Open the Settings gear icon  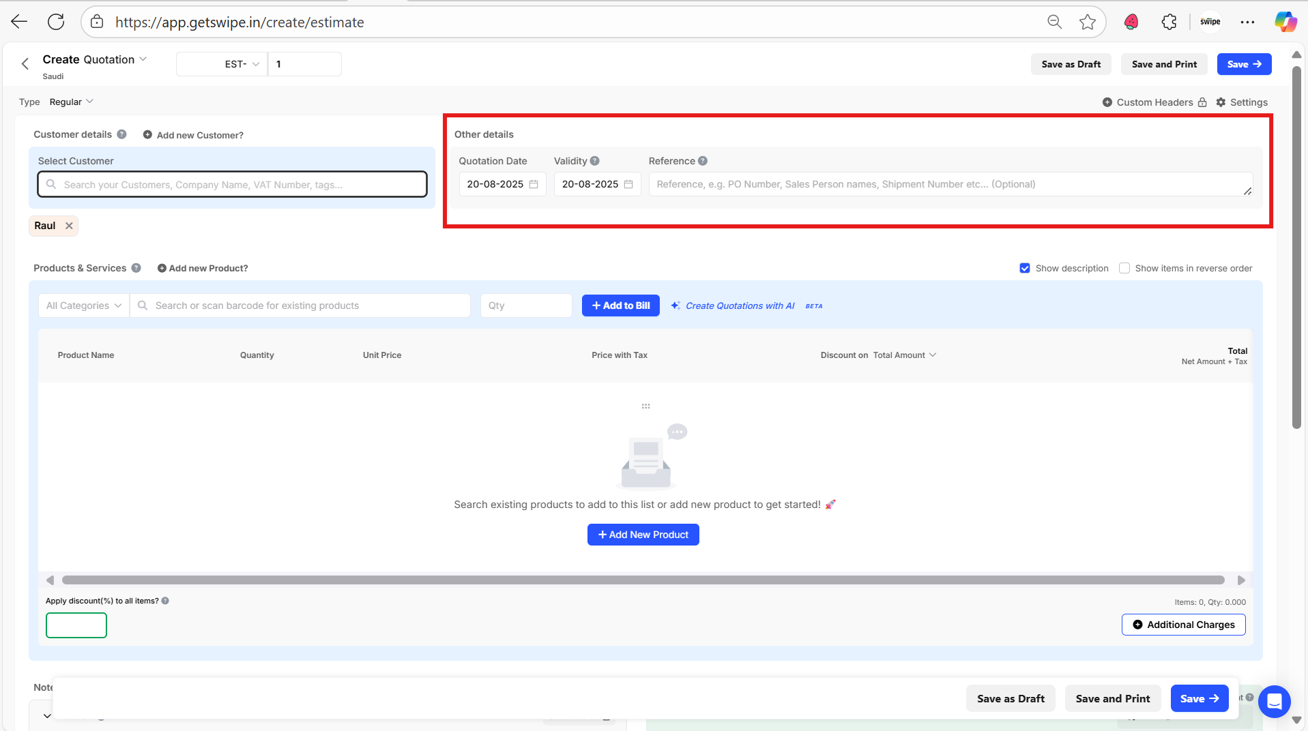[1221, 102]
